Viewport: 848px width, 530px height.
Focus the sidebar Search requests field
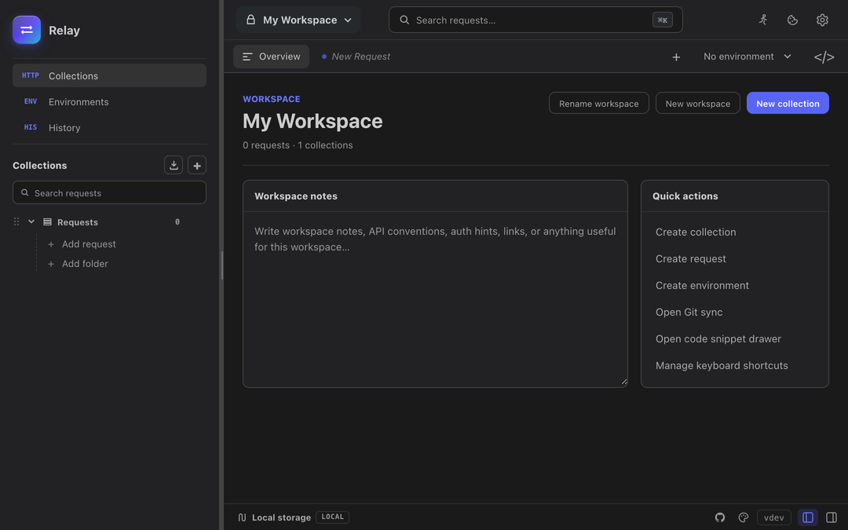(109, 192)
